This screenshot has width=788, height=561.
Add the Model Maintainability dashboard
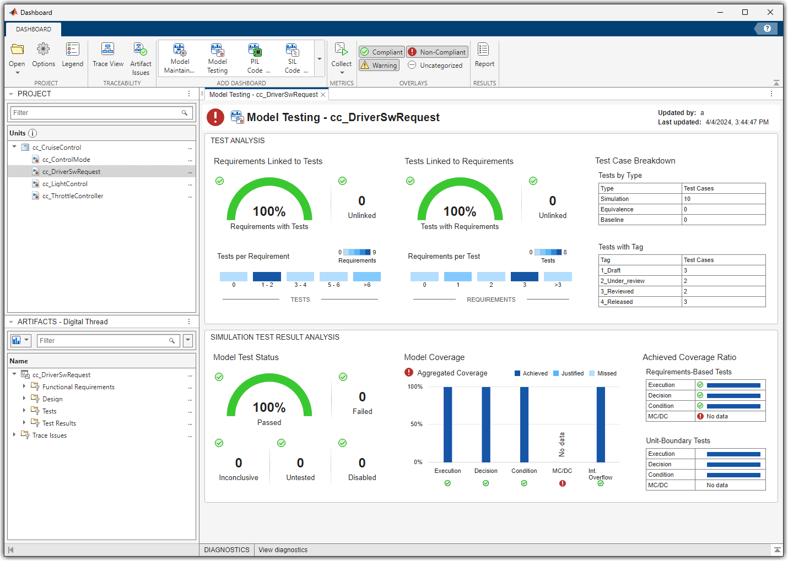(180, 58)
